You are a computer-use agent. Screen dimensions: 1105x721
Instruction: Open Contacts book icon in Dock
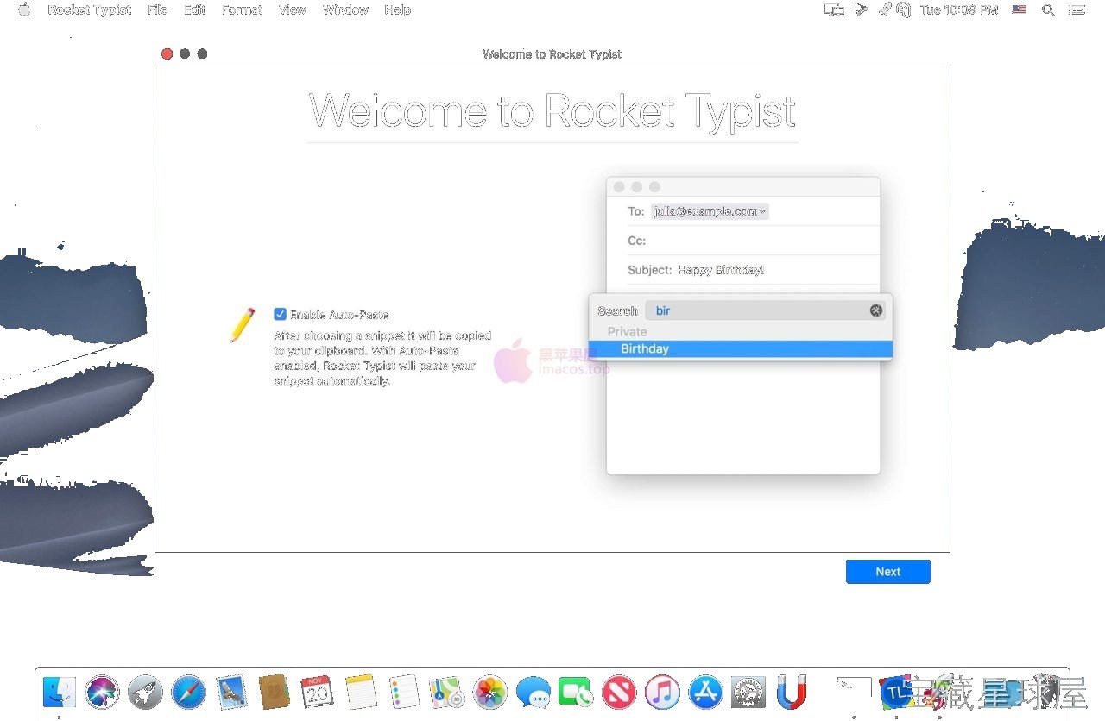click(274, 692)
